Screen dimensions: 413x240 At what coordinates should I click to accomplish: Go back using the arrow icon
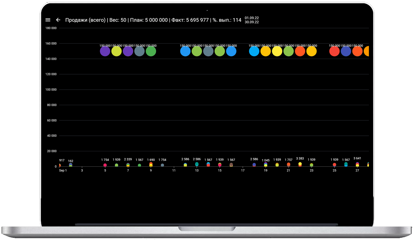58,20
